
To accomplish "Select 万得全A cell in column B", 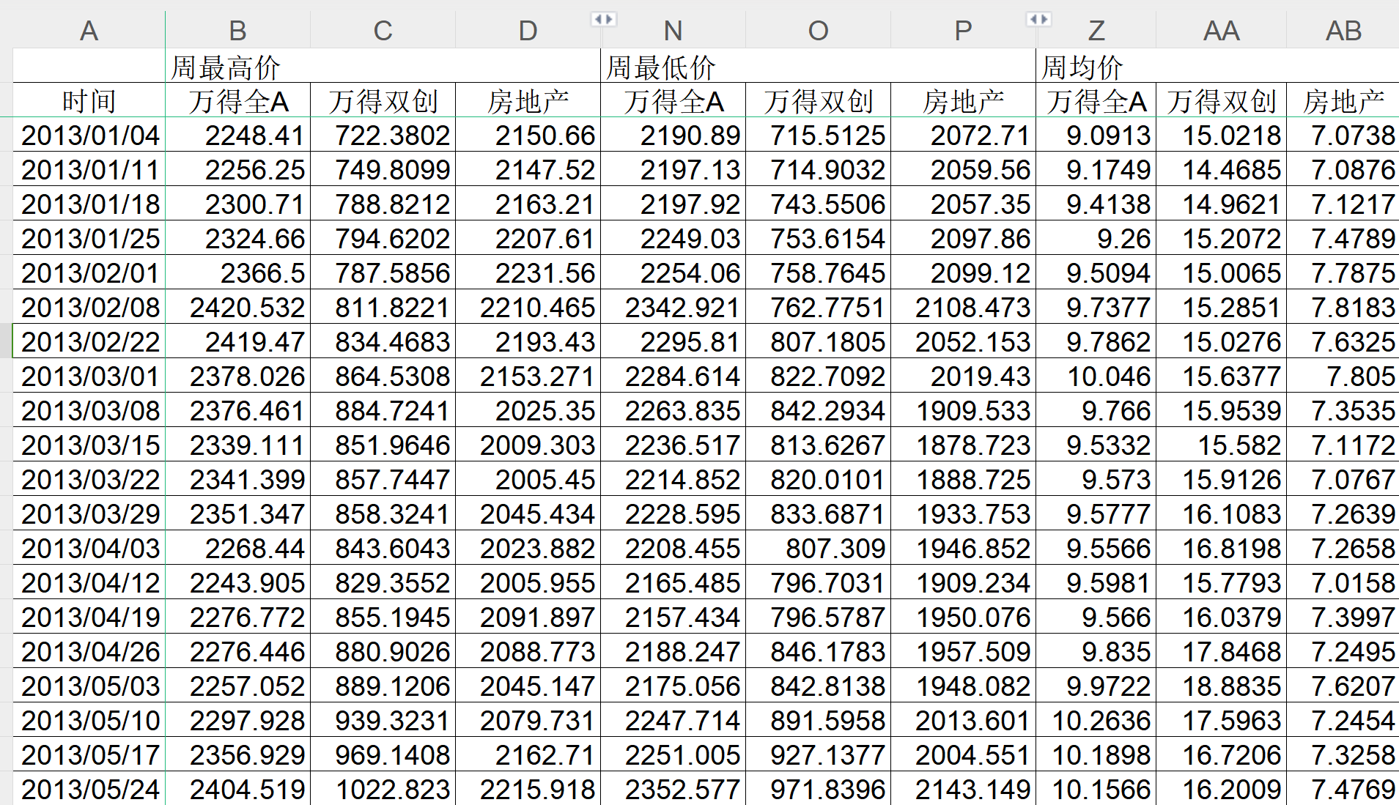I will pyautogui.click(x=237, y=100).
